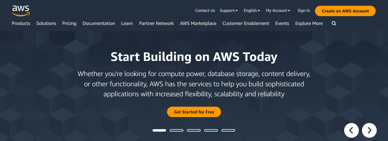Expand the My Account dropdown
Viewport: 388px width, 141px height.
coord(278,11)
